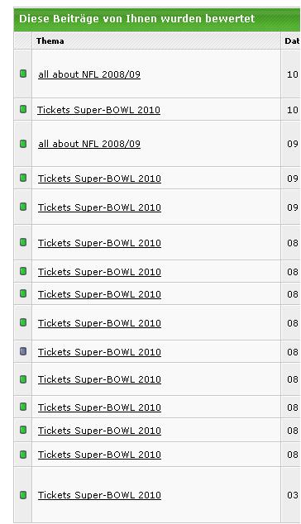Click the date cell showing 03

pyautogui.click(x=292, y=495)
